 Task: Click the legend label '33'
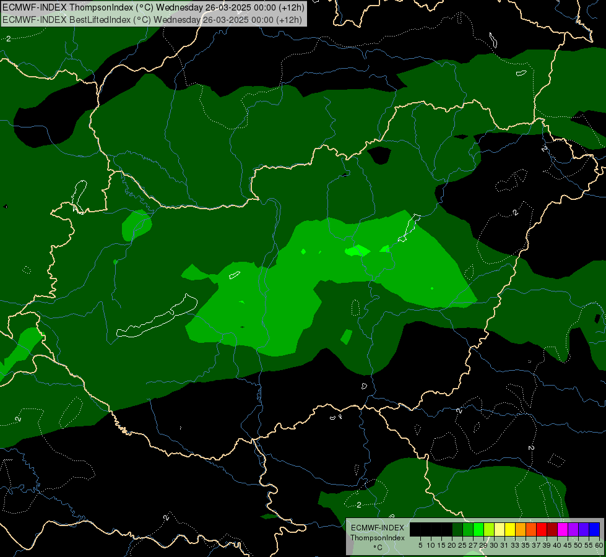pos(515,545)
